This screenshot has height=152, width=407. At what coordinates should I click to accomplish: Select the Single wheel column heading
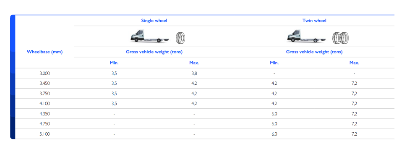154,21
